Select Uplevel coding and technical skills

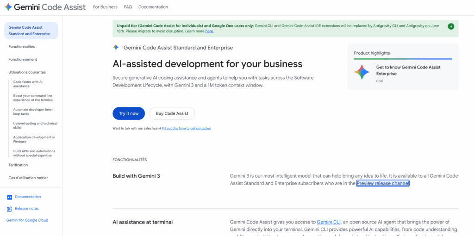(35, 125)
